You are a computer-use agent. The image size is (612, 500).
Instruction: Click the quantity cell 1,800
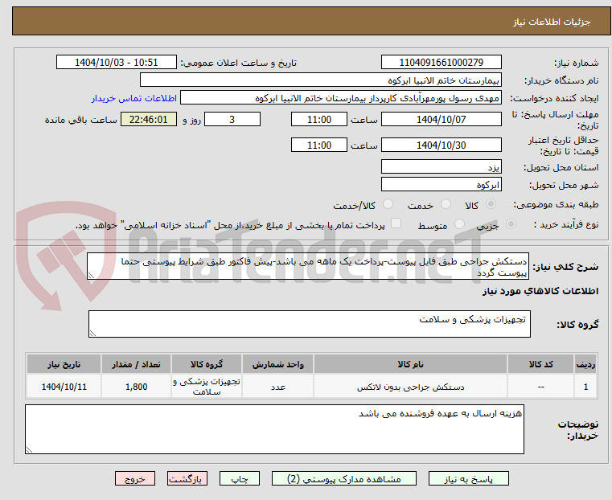click(136, 387)
